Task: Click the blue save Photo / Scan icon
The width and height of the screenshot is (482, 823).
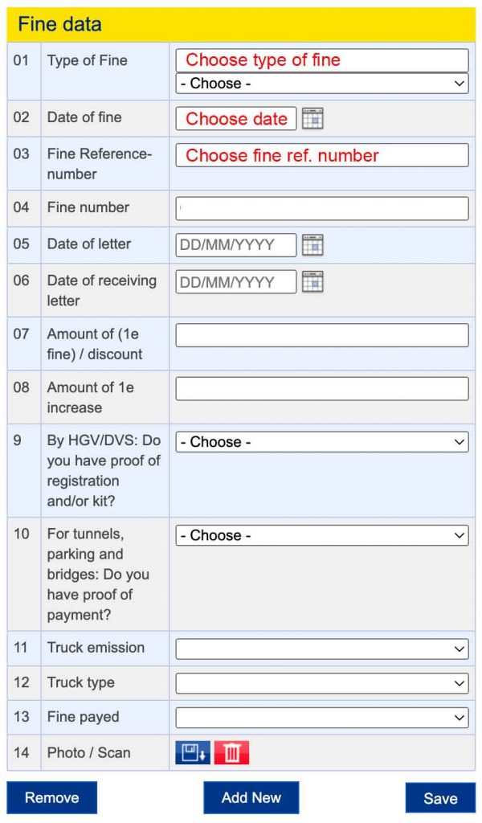Action: 193,752
